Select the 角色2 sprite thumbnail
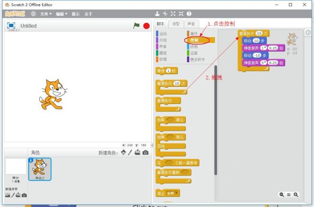This screenshot has height=207, width=314. pyautogui.click(x=40, y=169)
